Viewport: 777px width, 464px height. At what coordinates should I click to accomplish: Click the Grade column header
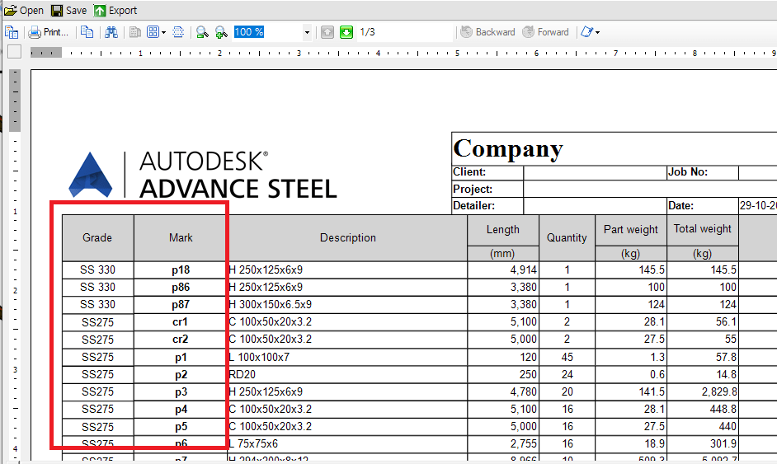[x=97, y=237]
